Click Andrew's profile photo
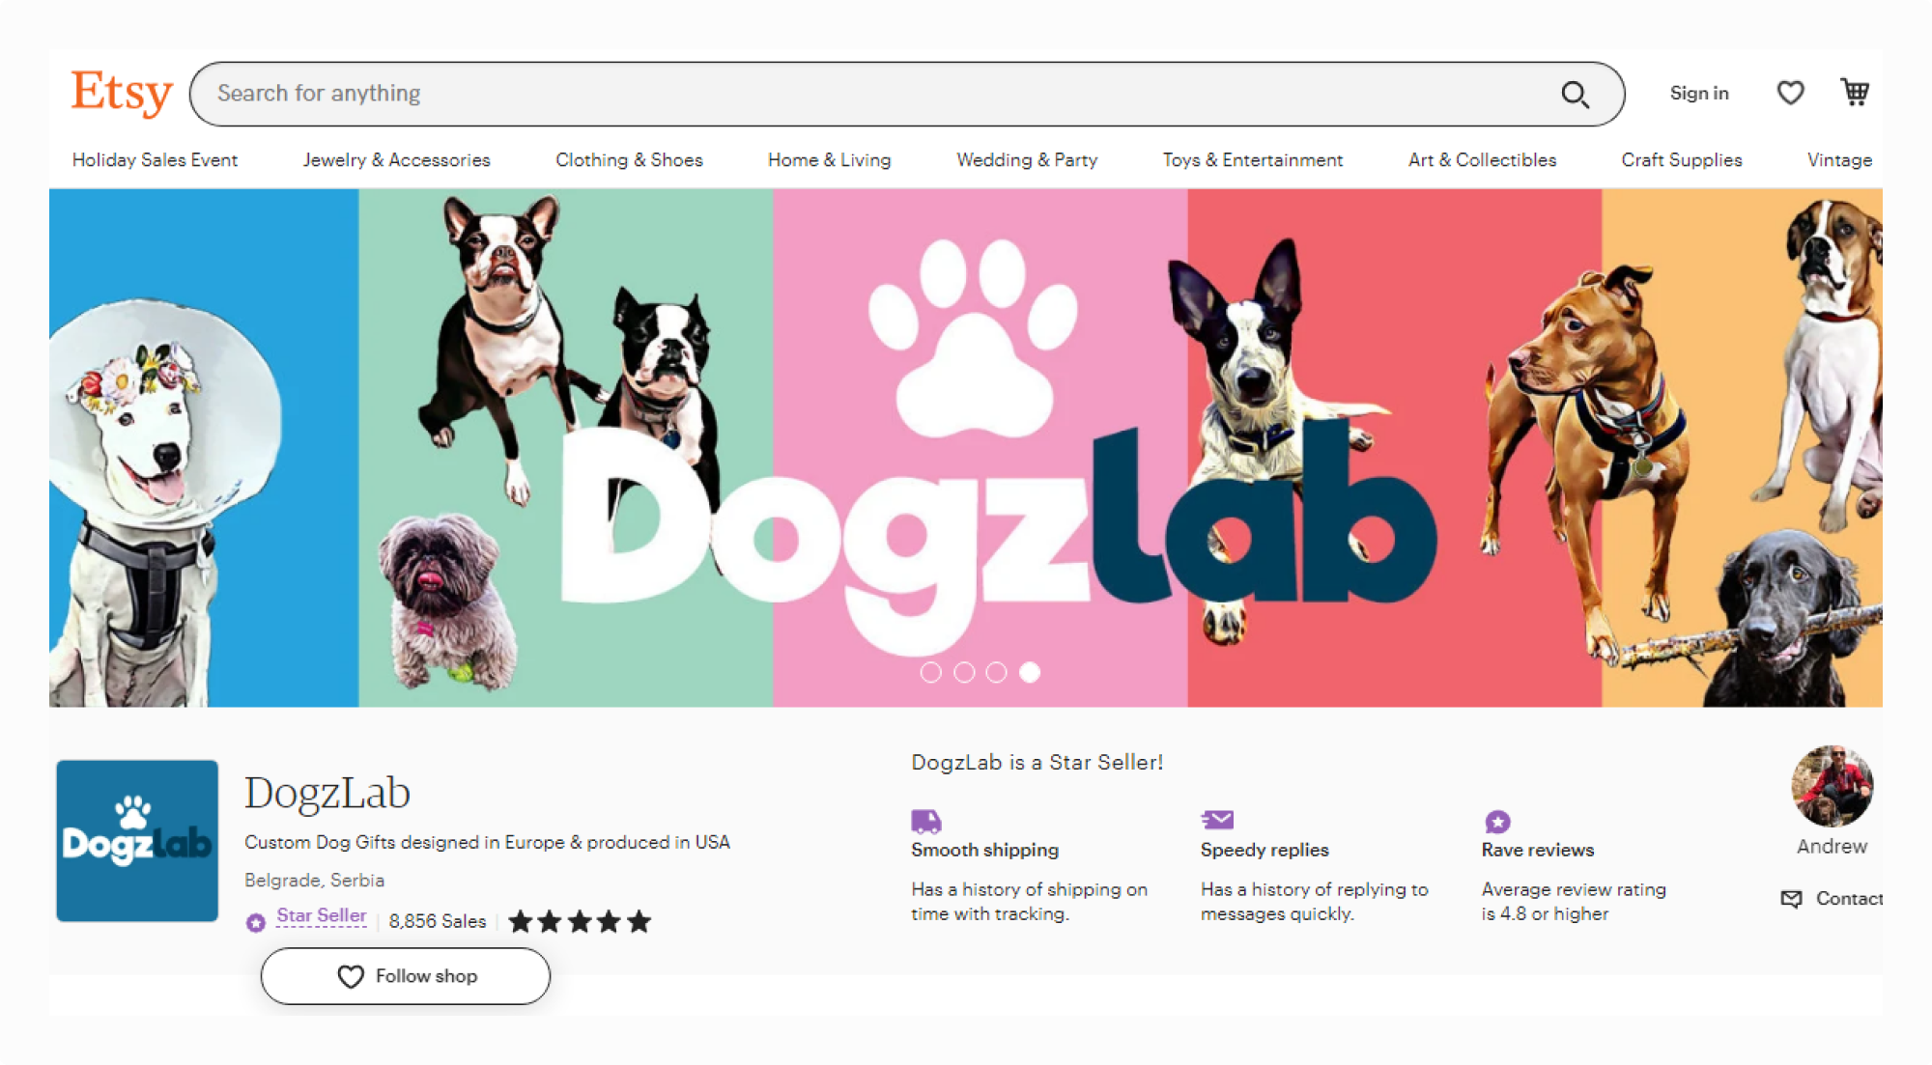 pos(1832,786)
